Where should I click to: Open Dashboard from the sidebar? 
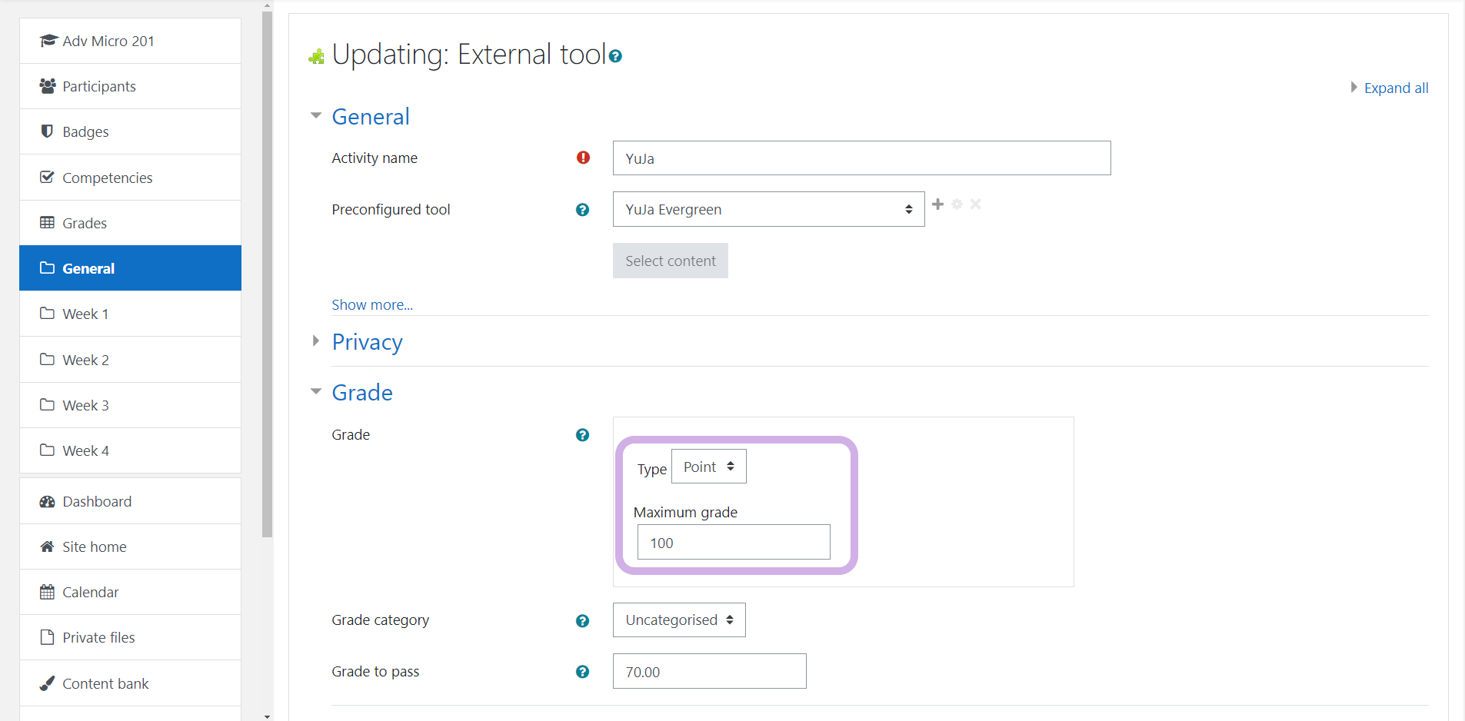point(97,501)
